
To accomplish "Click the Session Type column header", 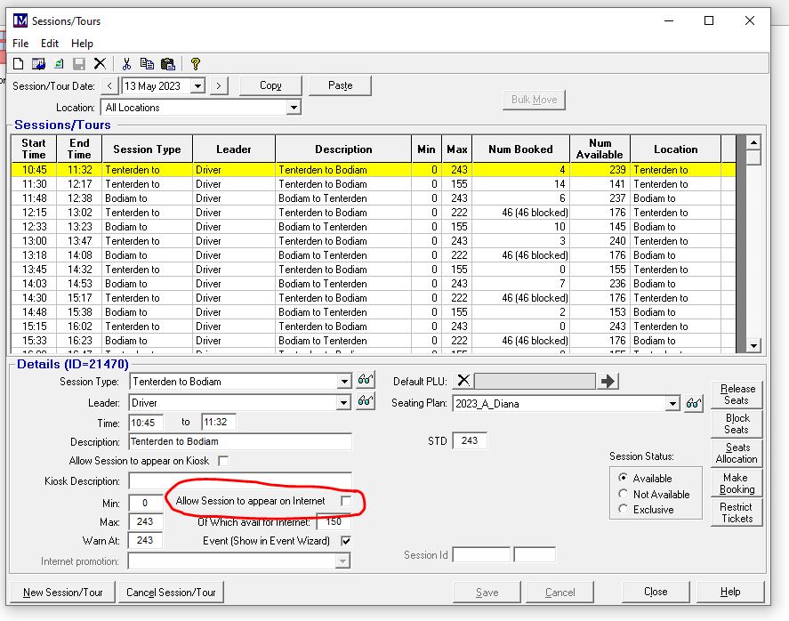I will coord(147,149).
